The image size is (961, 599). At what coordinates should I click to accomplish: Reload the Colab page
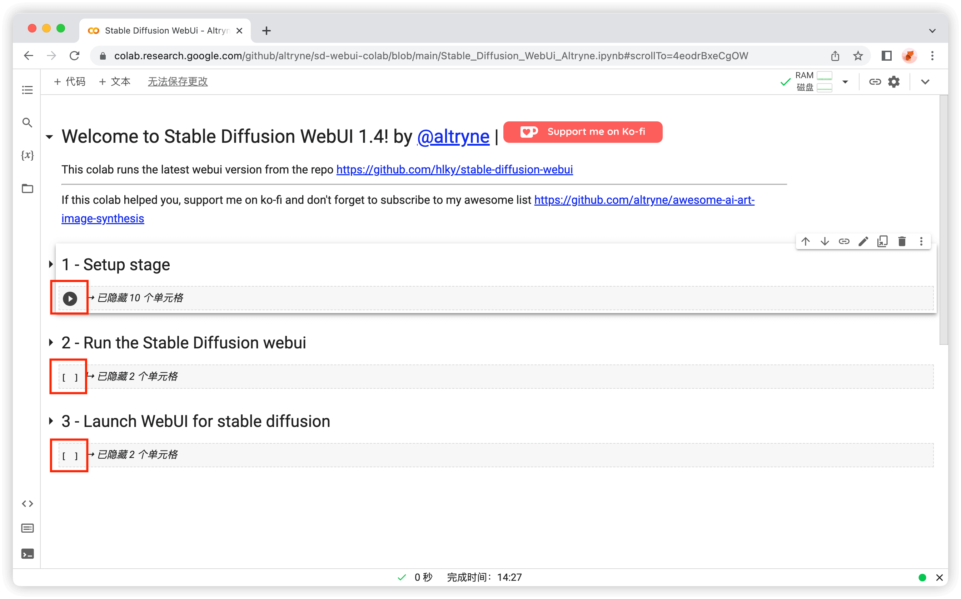coord(75,56)
